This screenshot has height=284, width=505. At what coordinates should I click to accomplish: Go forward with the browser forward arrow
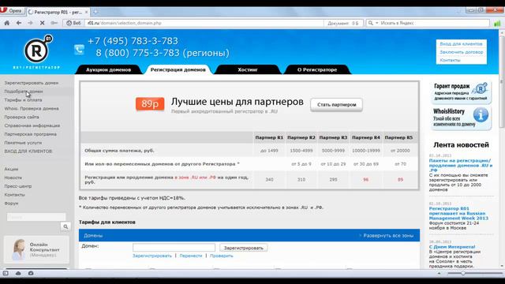tap(30, 23)
